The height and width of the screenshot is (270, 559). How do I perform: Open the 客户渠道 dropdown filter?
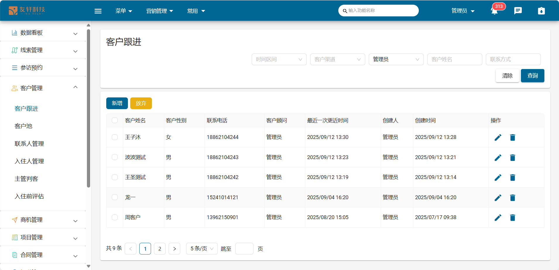coord(337,59)
